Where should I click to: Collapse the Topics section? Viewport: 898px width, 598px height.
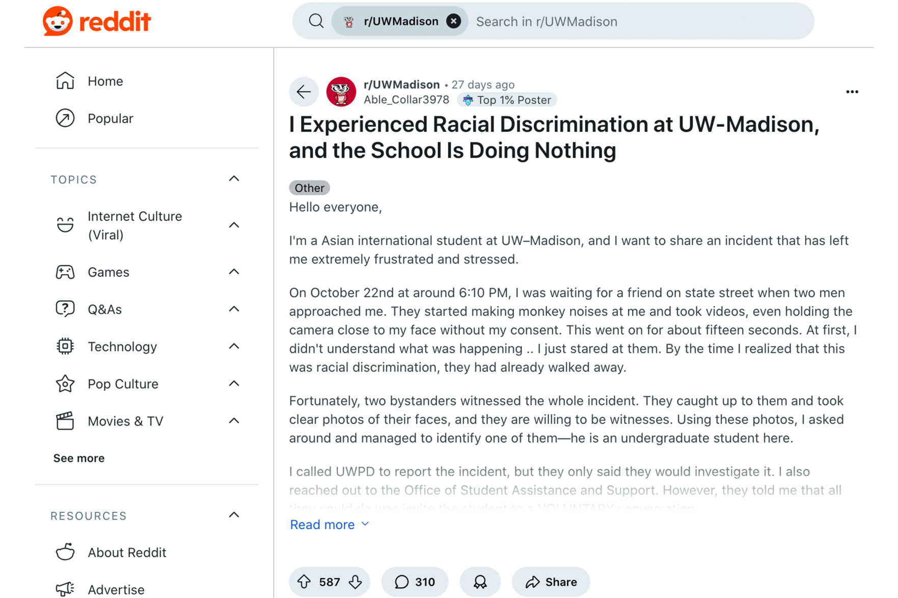[234, 179]
